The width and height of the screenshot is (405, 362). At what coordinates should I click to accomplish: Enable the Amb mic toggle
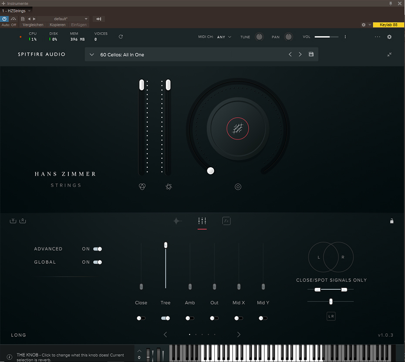coord(190,318)
